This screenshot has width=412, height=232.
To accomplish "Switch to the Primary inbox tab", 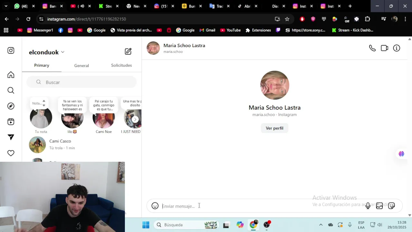I will pyautogui.click(x=42, y=65).
